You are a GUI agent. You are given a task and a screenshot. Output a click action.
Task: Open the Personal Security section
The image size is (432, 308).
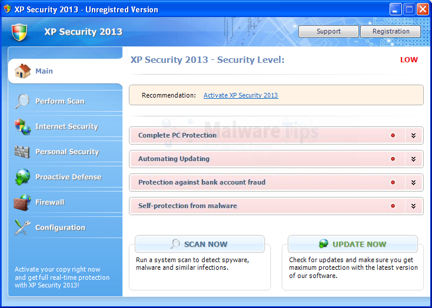(x=65, y=152)
